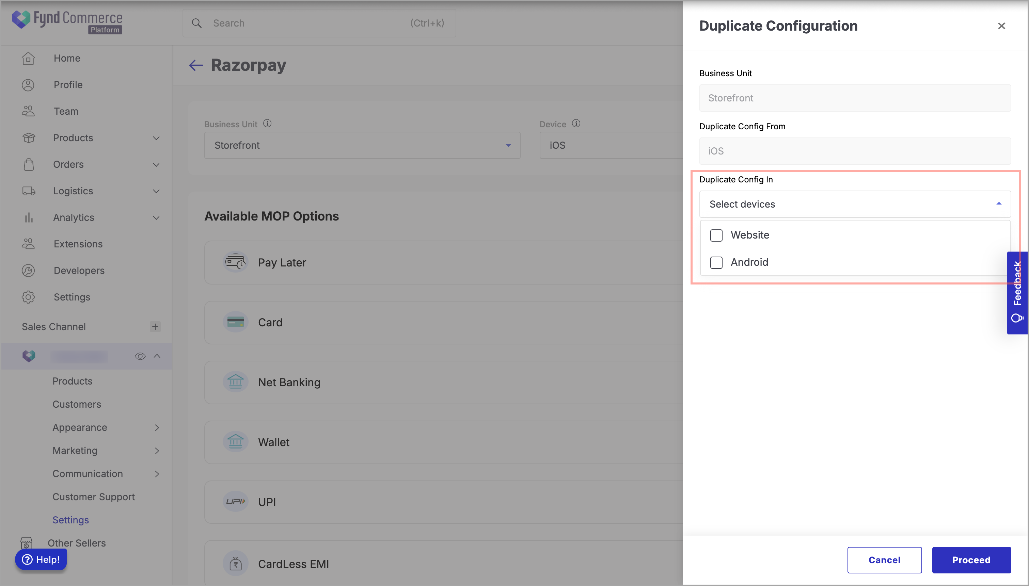Open Analytics via the chart icon

pos(28,217)
